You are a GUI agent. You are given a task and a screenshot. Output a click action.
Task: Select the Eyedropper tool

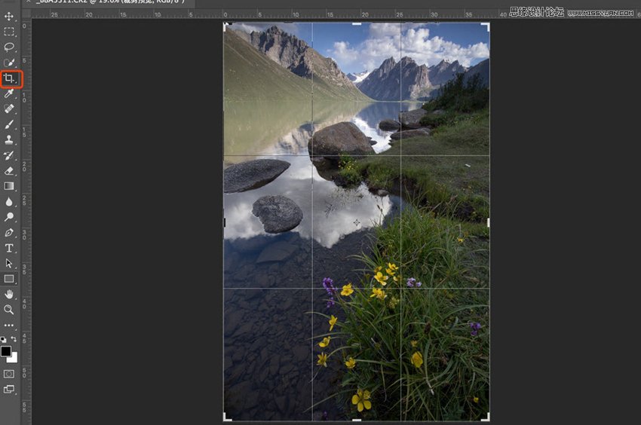(9, 93)
